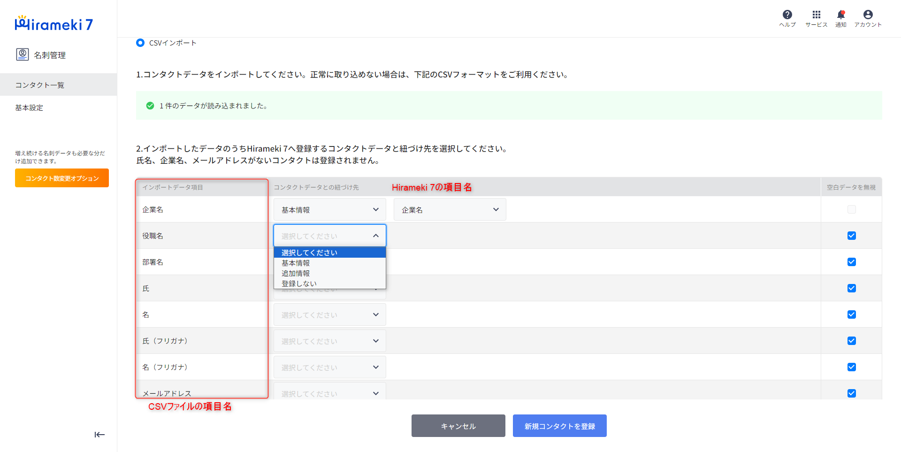Open 名刺管理 section in sidebar

point(41,55)
